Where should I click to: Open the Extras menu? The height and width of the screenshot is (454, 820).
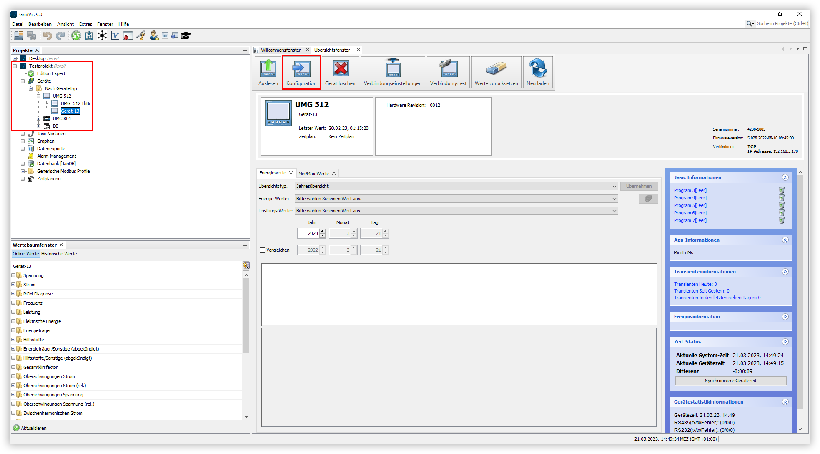(x=85, y=24)
